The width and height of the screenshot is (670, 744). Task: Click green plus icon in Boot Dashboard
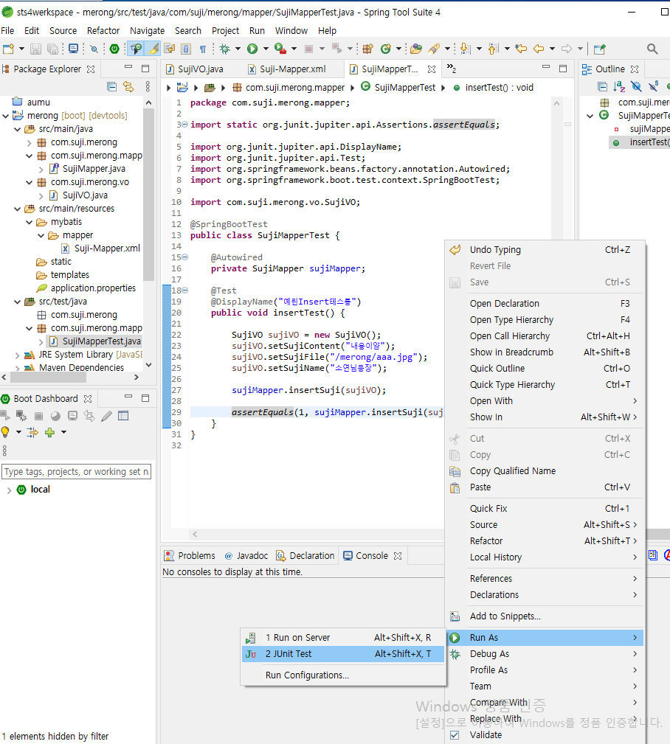(x=49, y=432)
